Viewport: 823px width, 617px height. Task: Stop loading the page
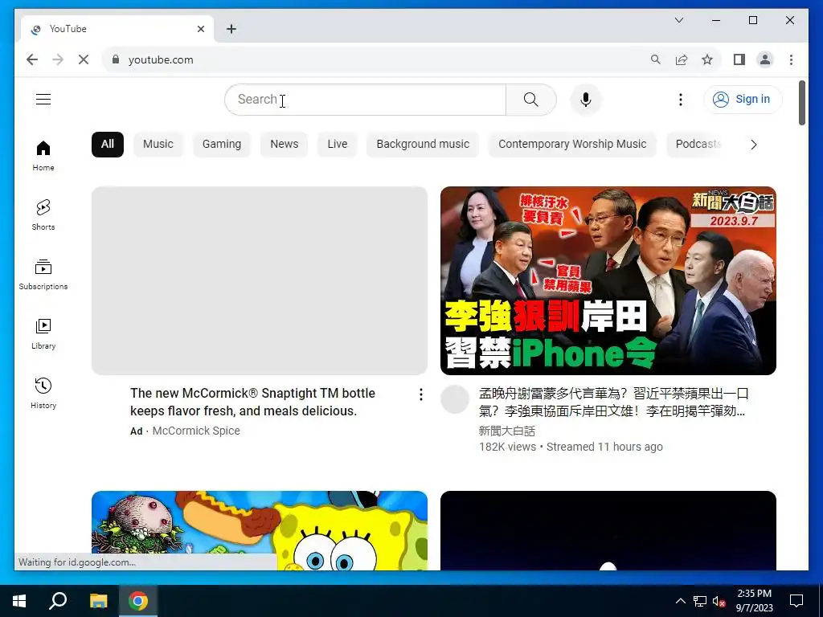[84, 59]
